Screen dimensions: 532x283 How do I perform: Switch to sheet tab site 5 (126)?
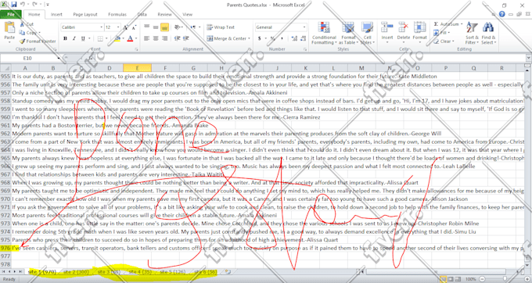pyautogui.click(x=172, y=272)
